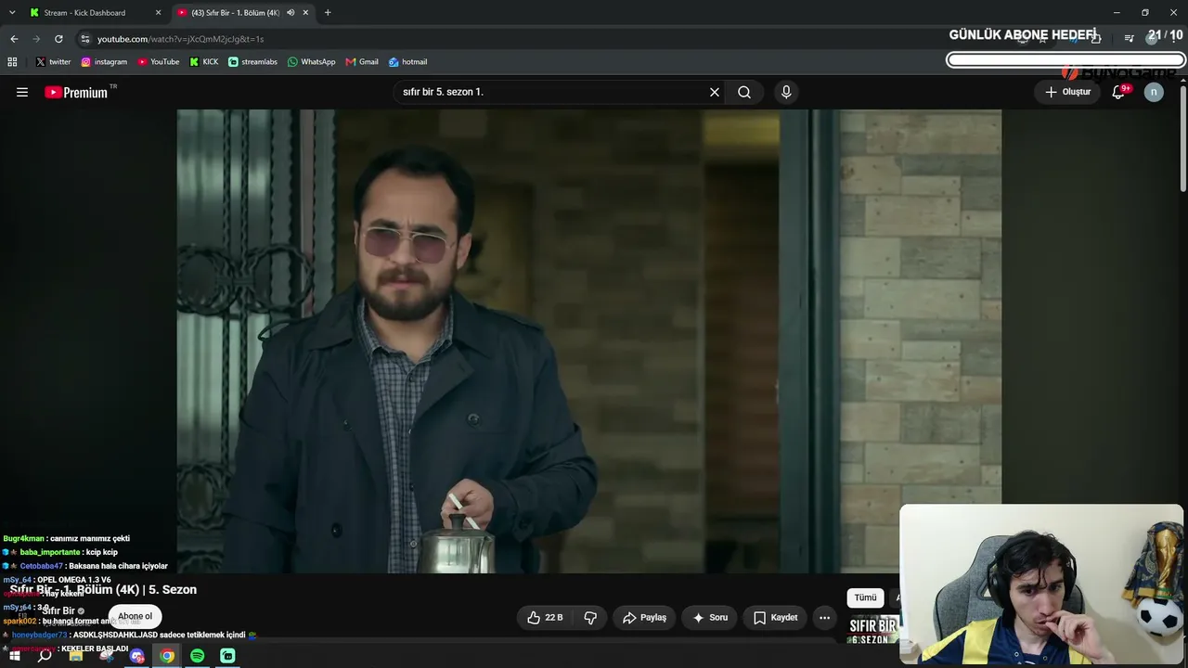Open Streamlabs app in the taskbar
The image size is (1188, 668).
point(228,656)
